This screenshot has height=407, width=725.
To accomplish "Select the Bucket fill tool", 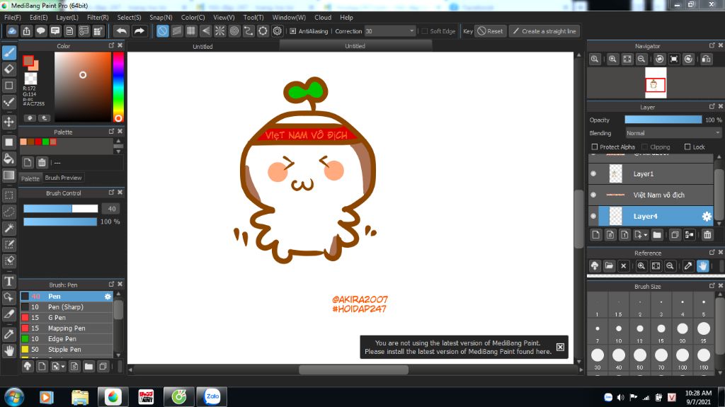I will [x=9, y=159].
